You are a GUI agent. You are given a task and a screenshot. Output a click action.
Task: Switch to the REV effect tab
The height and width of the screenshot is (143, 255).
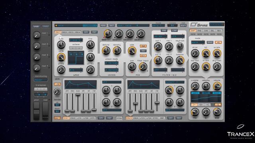[219, 31]
